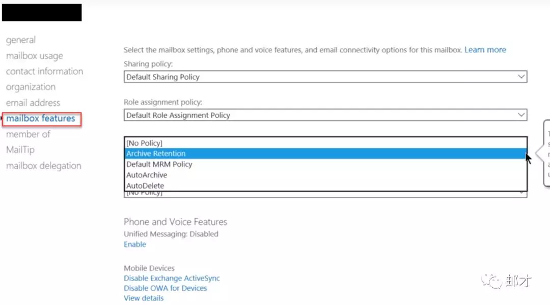This screenshot has width=550, height=305.
Task: Choose the AutoArchive policy option
Action: point(147,175)
